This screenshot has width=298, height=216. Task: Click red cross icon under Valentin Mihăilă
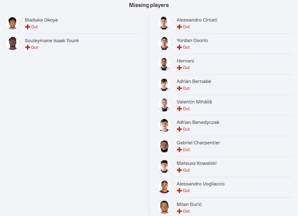pyautogui.click(x=179, y=109)
